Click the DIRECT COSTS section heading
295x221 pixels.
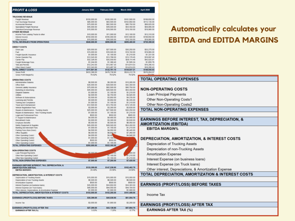pyautogui.click(x=20, y=47)
